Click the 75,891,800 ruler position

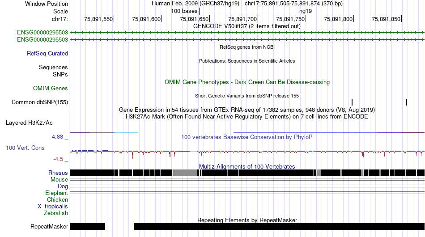click(338, 19)
